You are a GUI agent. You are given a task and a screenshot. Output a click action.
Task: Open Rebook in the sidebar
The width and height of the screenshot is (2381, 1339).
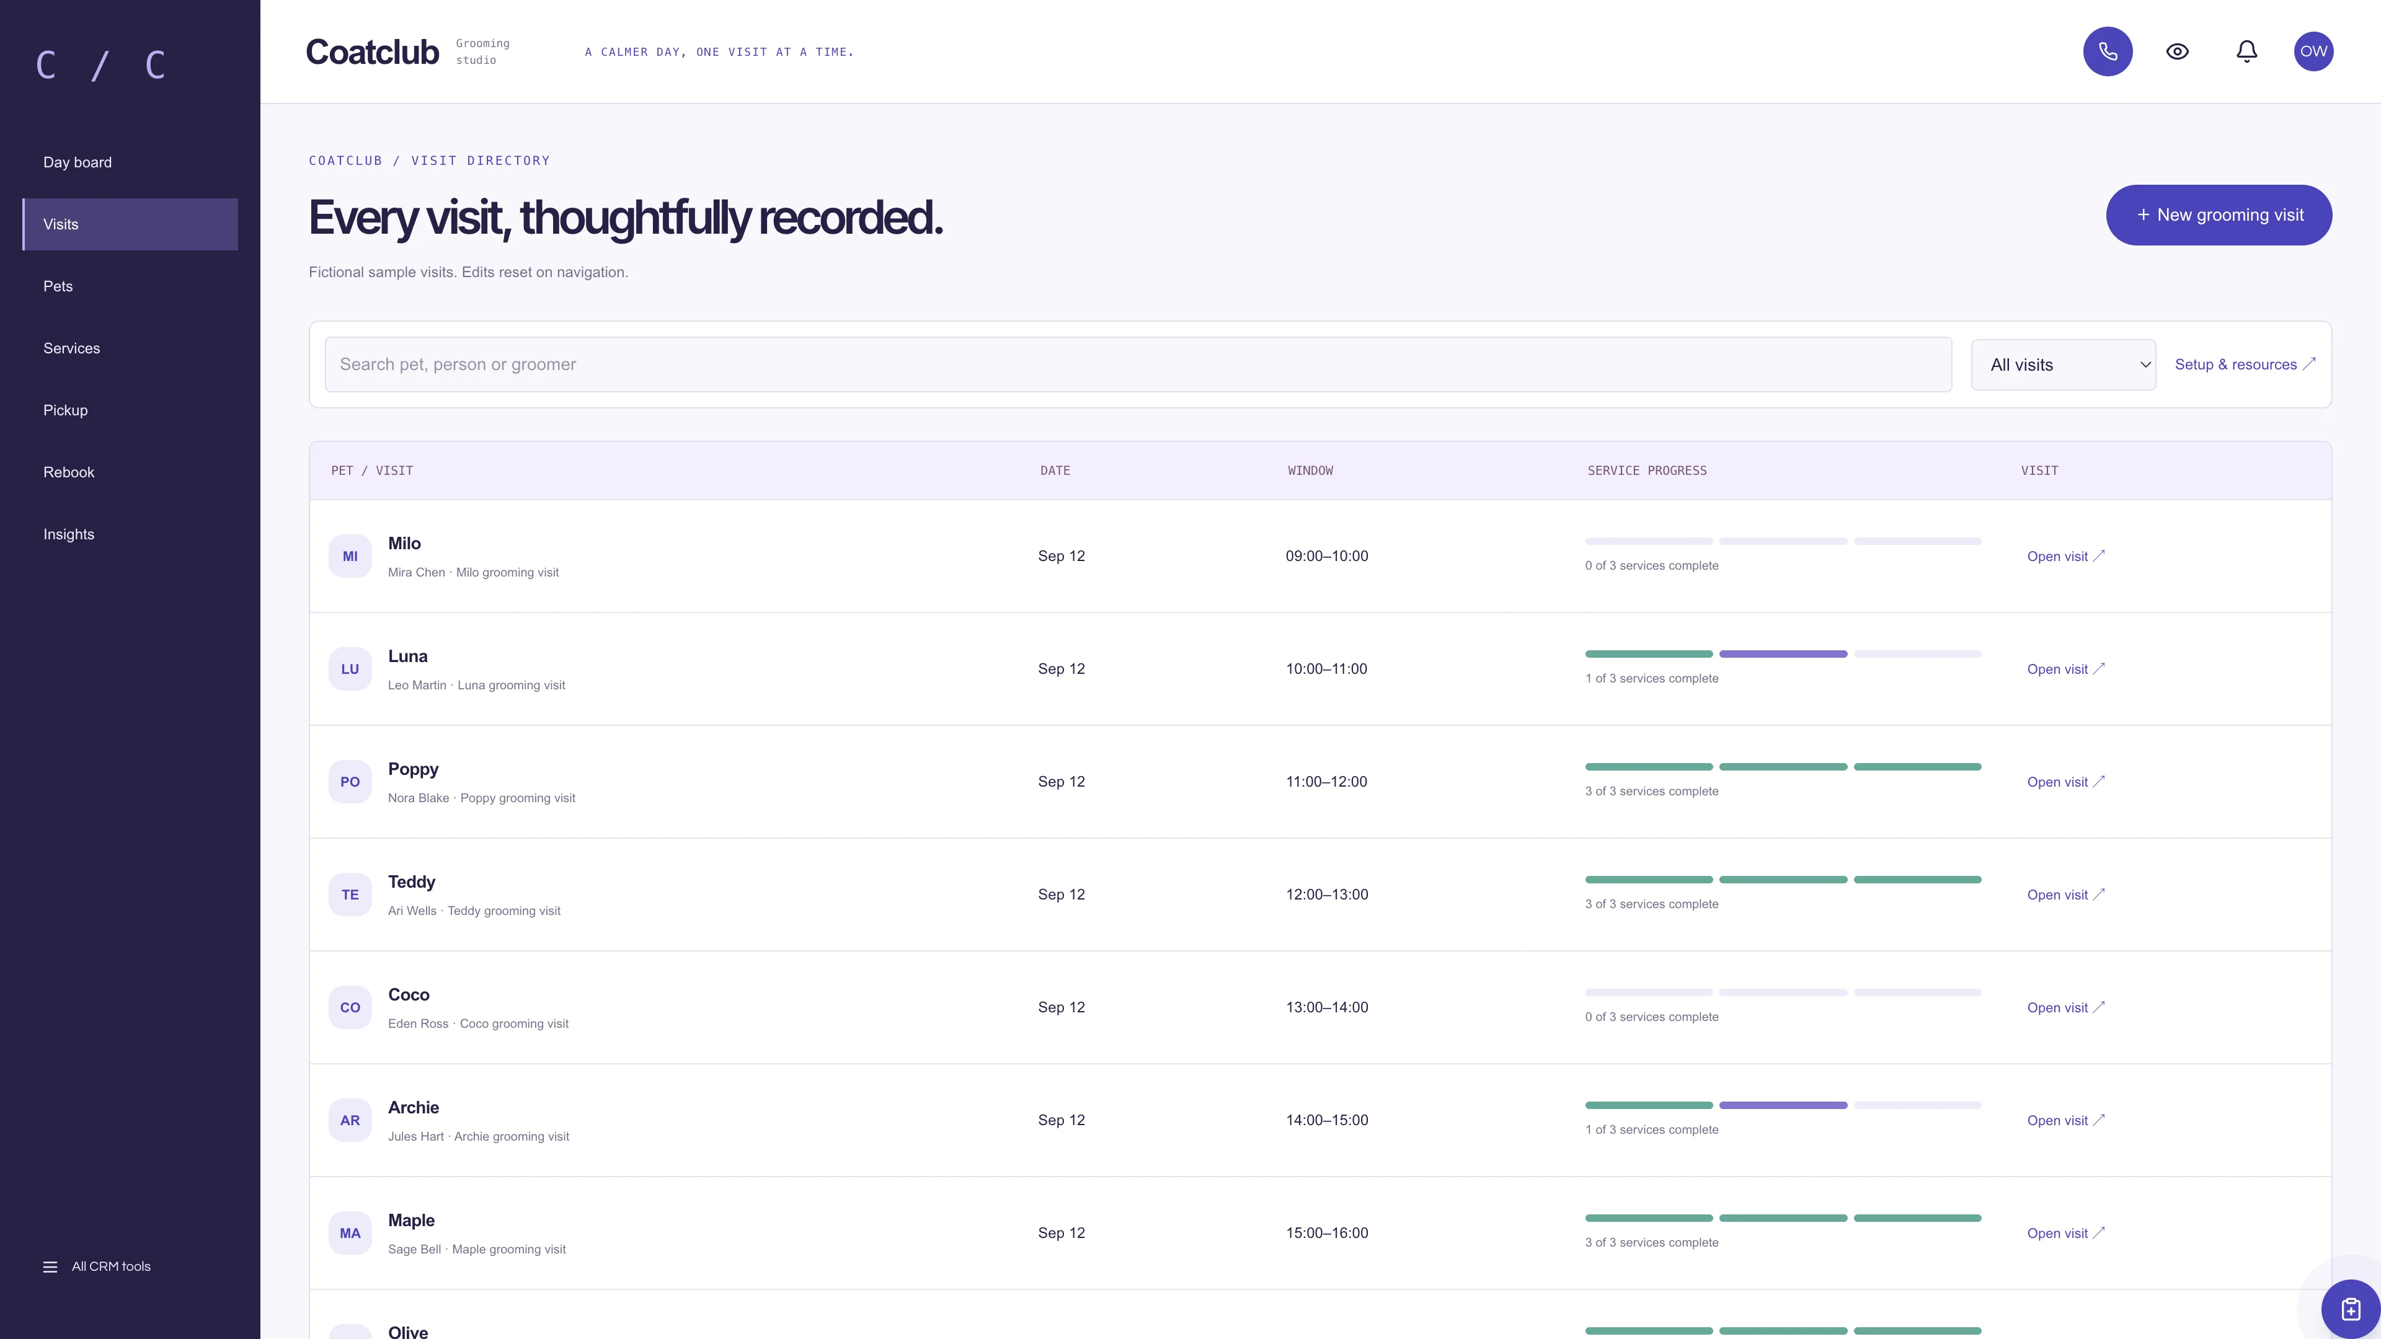pos(130,472)
